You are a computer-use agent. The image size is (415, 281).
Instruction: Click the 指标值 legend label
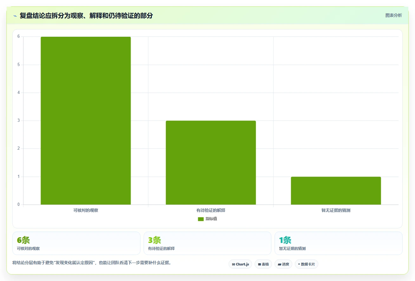coord(211,219)
